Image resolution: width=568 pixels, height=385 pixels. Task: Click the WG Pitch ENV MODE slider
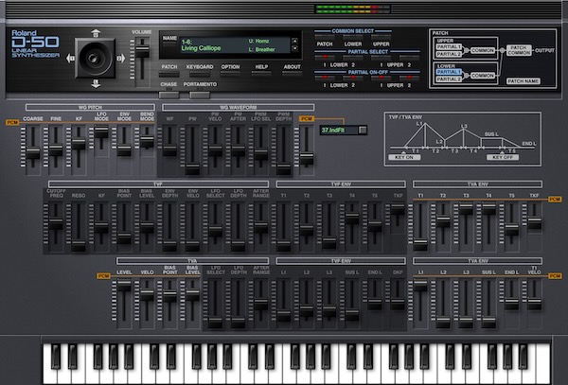124,149
